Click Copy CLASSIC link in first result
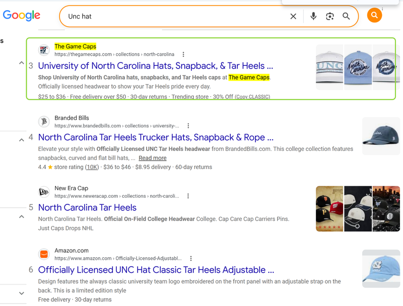 click(252, 97)
